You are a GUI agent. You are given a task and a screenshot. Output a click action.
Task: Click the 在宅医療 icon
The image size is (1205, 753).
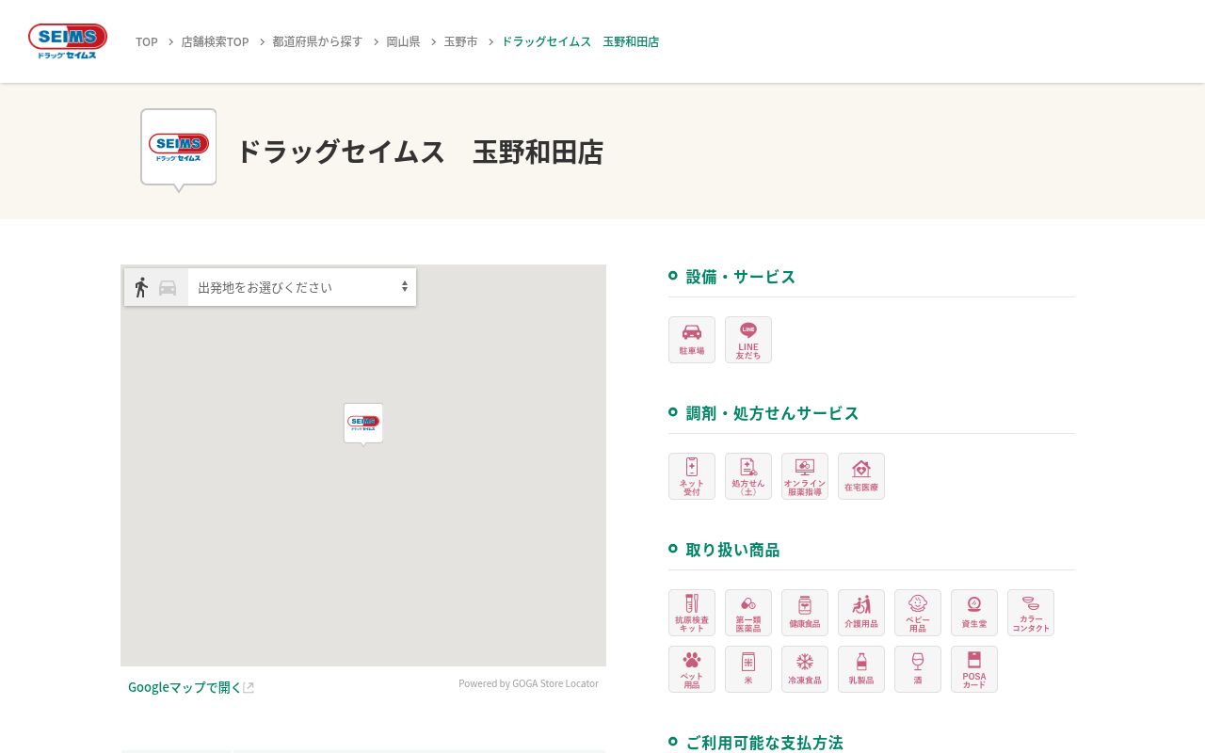click(x=861, y=476)
